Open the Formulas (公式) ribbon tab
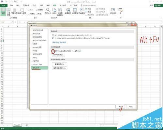Viewport: 163px width, 130px height. [x=35, y=5]
